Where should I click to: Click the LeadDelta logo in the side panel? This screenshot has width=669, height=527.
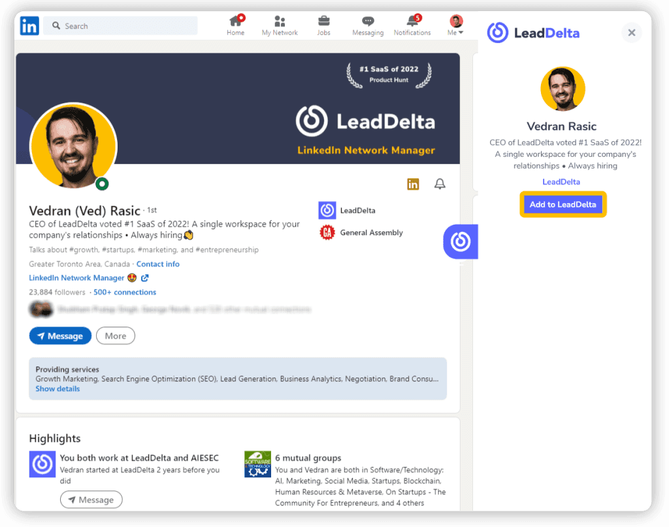tap(533, 33)
